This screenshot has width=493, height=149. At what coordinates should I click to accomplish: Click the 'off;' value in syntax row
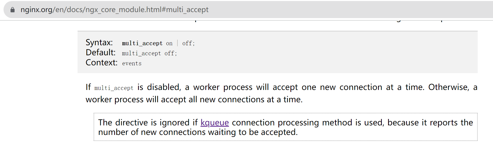tap(188, 43)
